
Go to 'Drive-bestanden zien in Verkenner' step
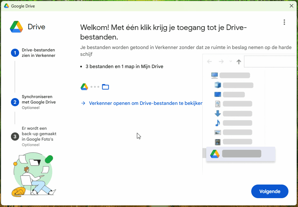pos(38,53)
